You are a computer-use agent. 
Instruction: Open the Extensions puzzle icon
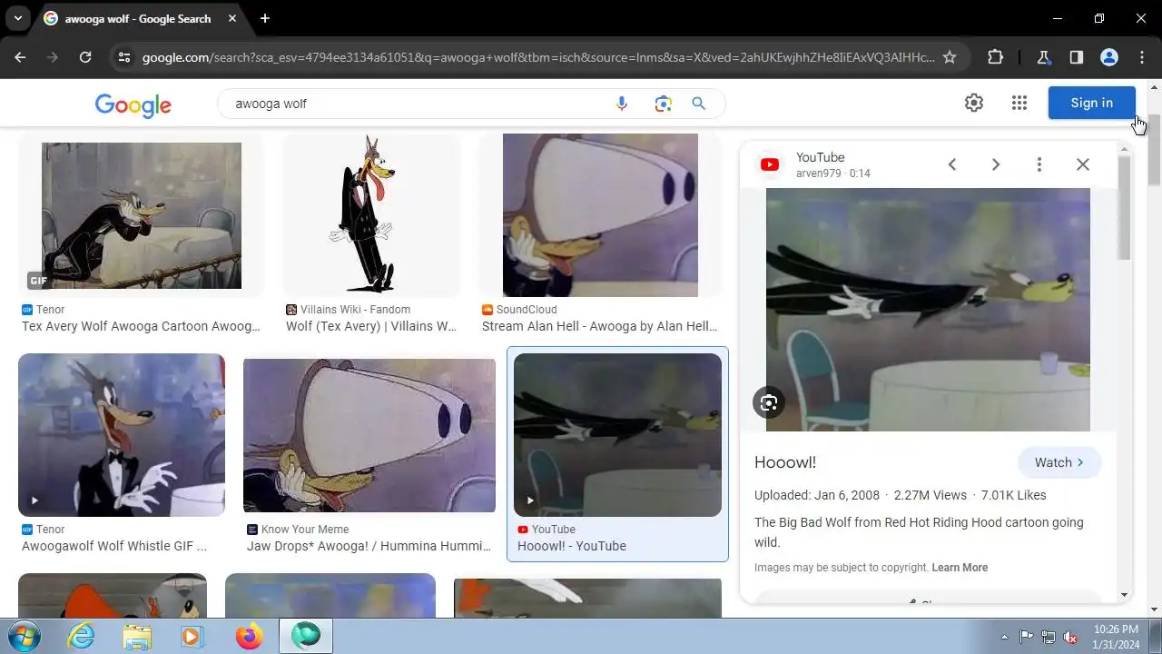996,57
